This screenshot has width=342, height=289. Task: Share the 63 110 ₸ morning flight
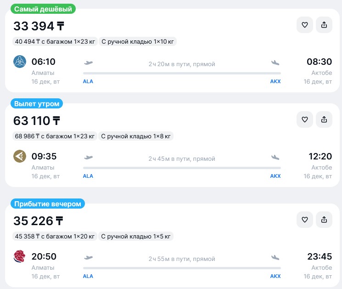[324, 119]
